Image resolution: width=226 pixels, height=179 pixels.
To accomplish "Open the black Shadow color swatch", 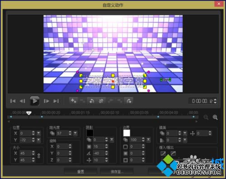I will coord(90,133).
